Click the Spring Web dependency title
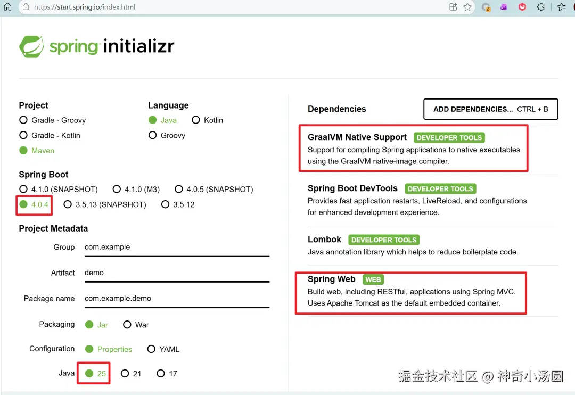This screenshot has height=395, width=575. pos(332,279)
